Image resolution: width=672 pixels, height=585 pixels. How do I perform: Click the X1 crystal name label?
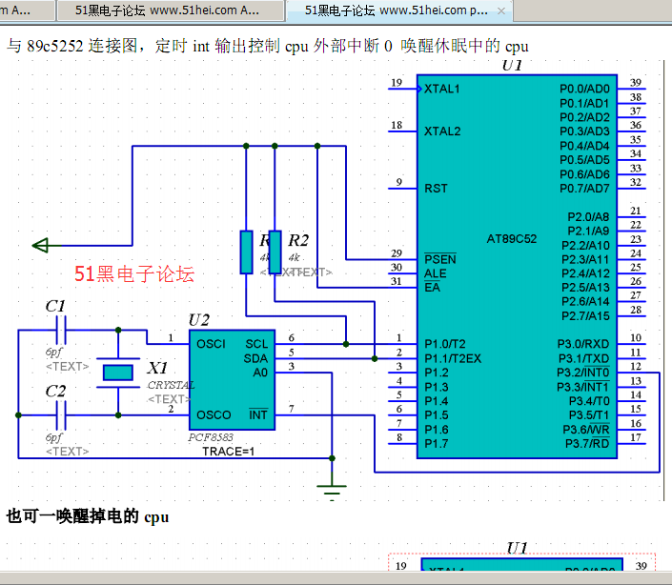(x=157, y=368)
